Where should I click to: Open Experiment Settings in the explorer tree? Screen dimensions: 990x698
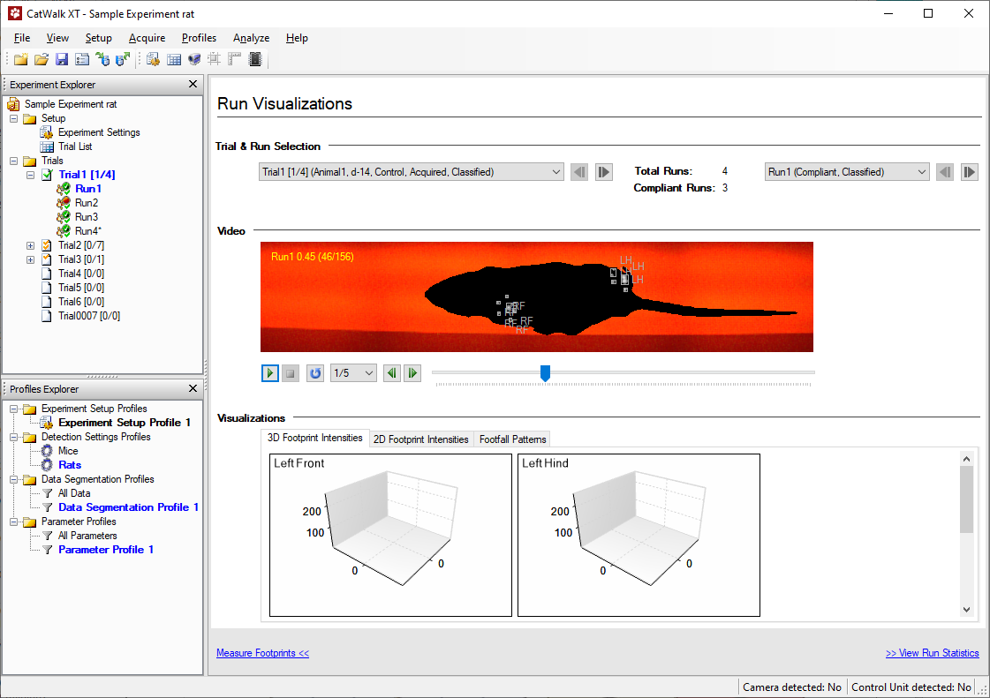99,132
